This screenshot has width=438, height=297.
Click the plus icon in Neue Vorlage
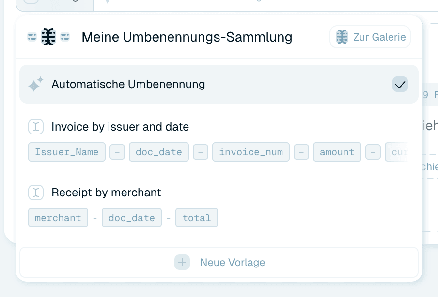182,262
